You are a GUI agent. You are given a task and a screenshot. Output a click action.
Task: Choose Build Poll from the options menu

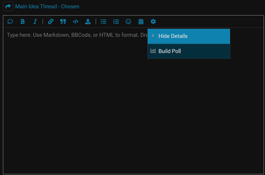(170, 51)
